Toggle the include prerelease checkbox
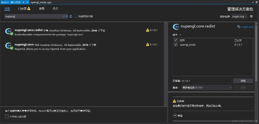This screenshot has height=124, width=259. (76, 16)
